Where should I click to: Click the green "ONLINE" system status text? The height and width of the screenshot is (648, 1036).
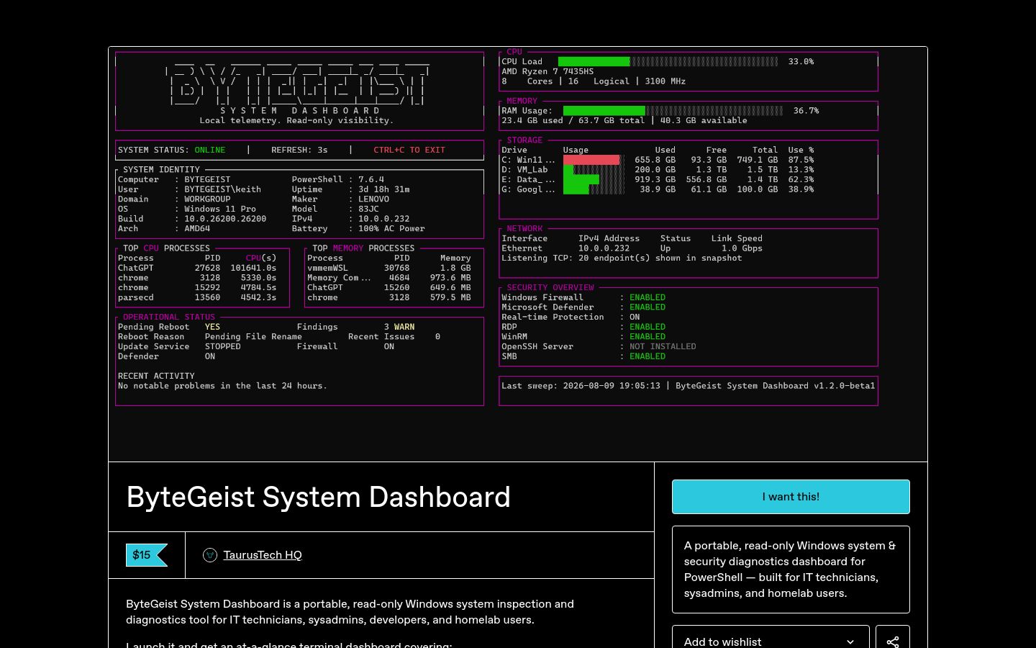point(210,150)
